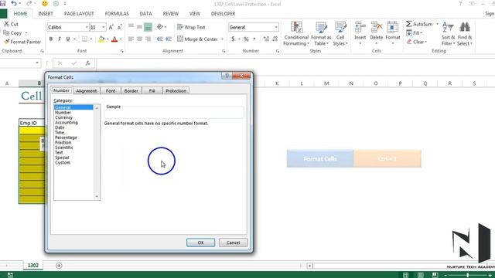Apply Accounting dollar number format
The image size is (495, 278).
(233, 39)
